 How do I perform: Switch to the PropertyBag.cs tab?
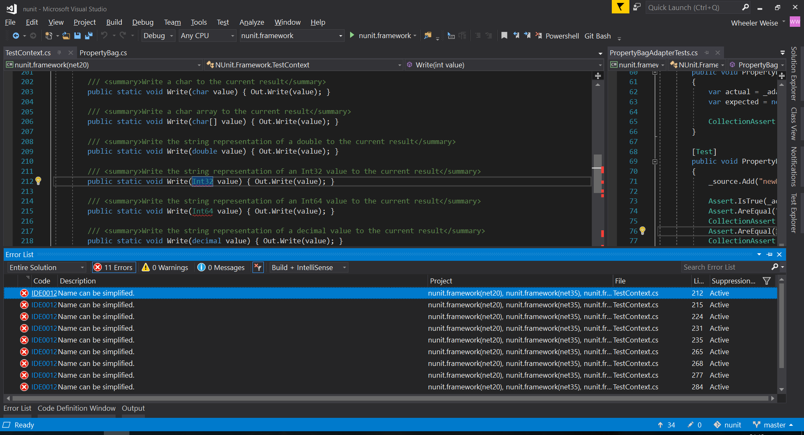[103, 53]
